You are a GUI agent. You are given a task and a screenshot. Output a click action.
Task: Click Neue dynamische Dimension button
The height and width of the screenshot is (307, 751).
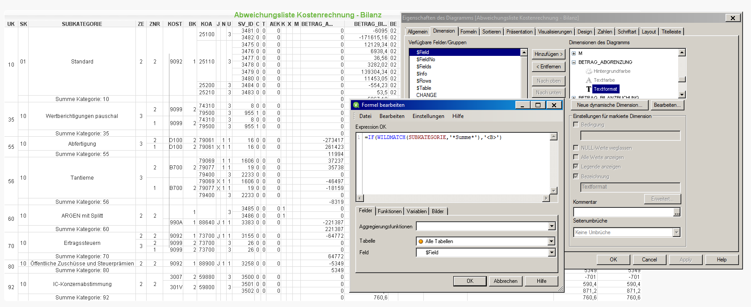pos(609,105)
